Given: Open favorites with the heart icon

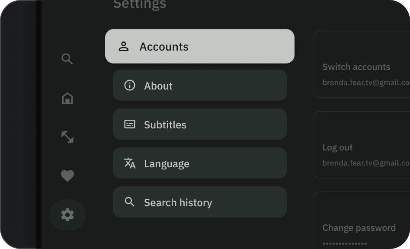Looking at the screenshot, I should (x=67, y=176).
